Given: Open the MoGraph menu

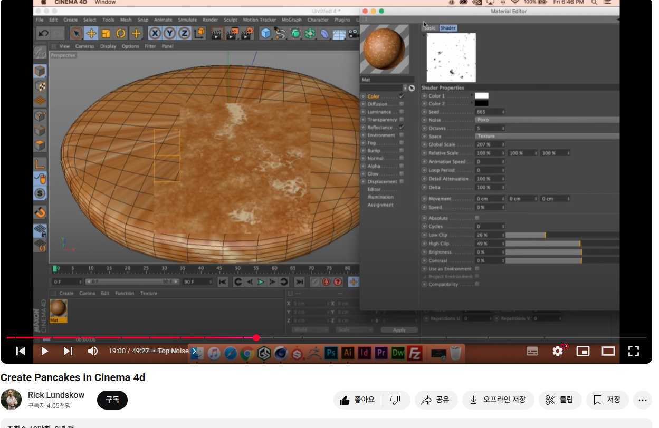Looking at the screenshot, I should (x=292, y=20).
